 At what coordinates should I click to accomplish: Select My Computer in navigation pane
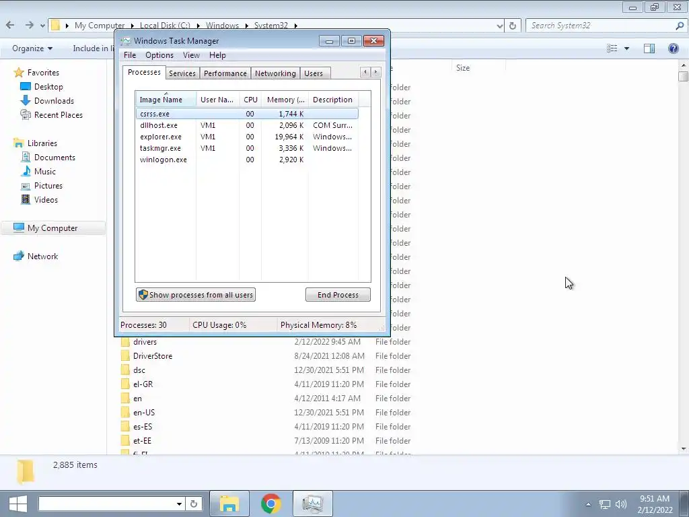tap(52, 228)
